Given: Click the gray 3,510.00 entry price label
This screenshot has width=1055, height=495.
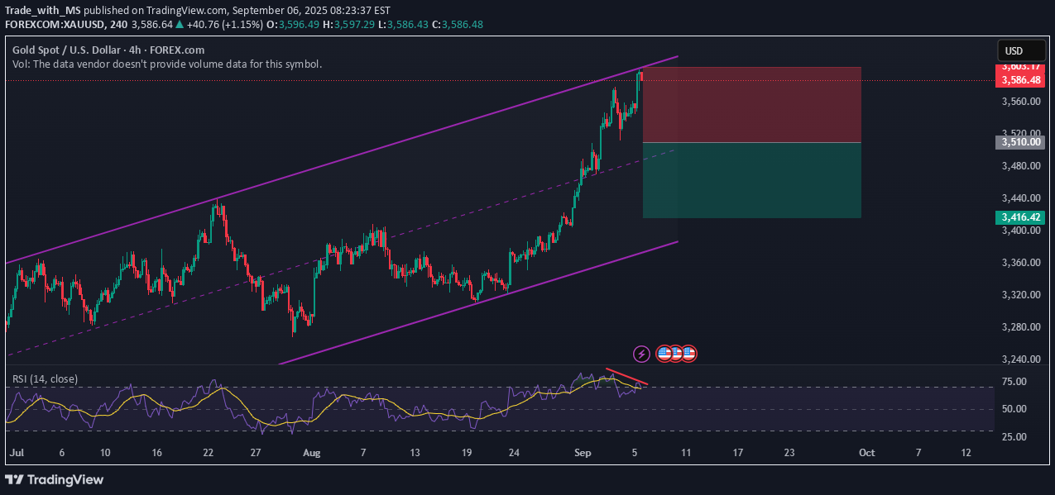Looking at the screenshot, I should 1020,142.
